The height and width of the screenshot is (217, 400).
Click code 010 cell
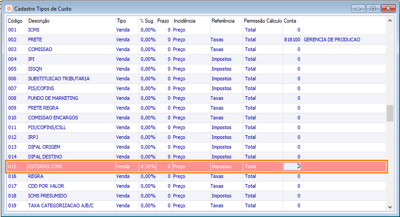[12, 118]
